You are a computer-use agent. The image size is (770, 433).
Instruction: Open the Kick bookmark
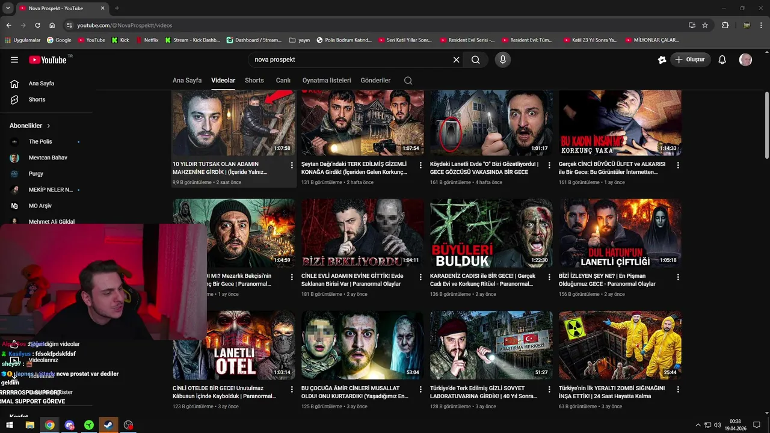point(120,40)
